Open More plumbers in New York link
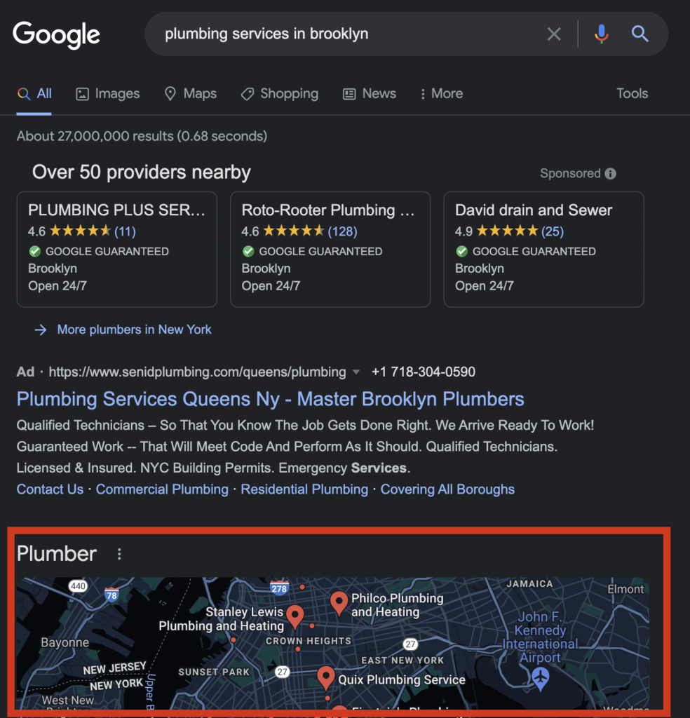Screen dimensions: 690x718 (134, 330)
